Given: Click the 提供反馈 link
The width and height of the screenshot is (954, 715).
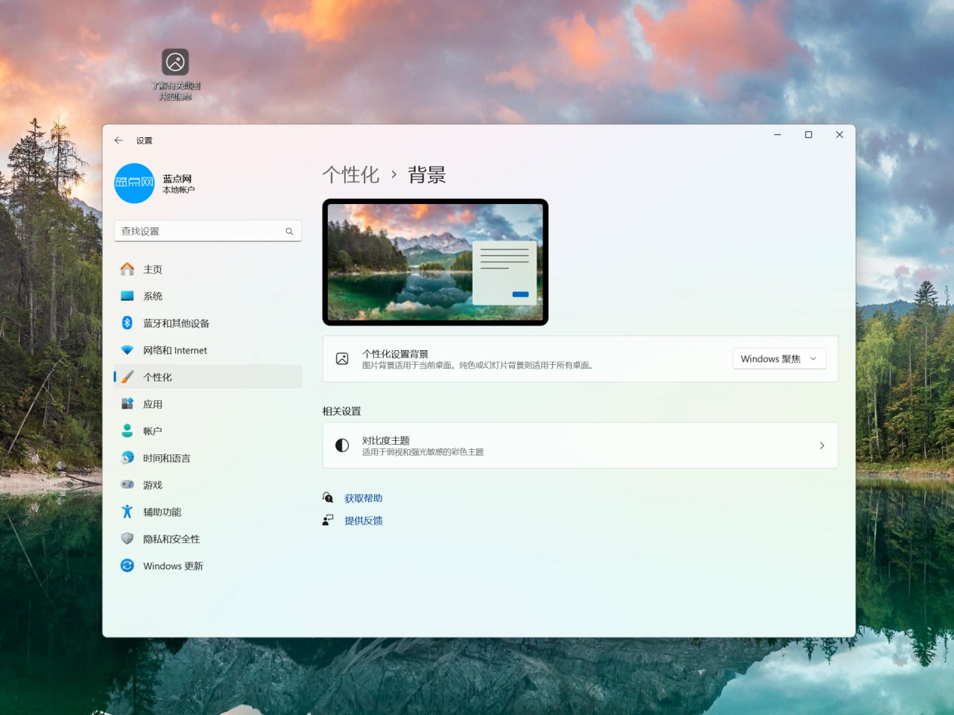Looking at the screenshot, I should pyautogui.click(x=363, y=521).
